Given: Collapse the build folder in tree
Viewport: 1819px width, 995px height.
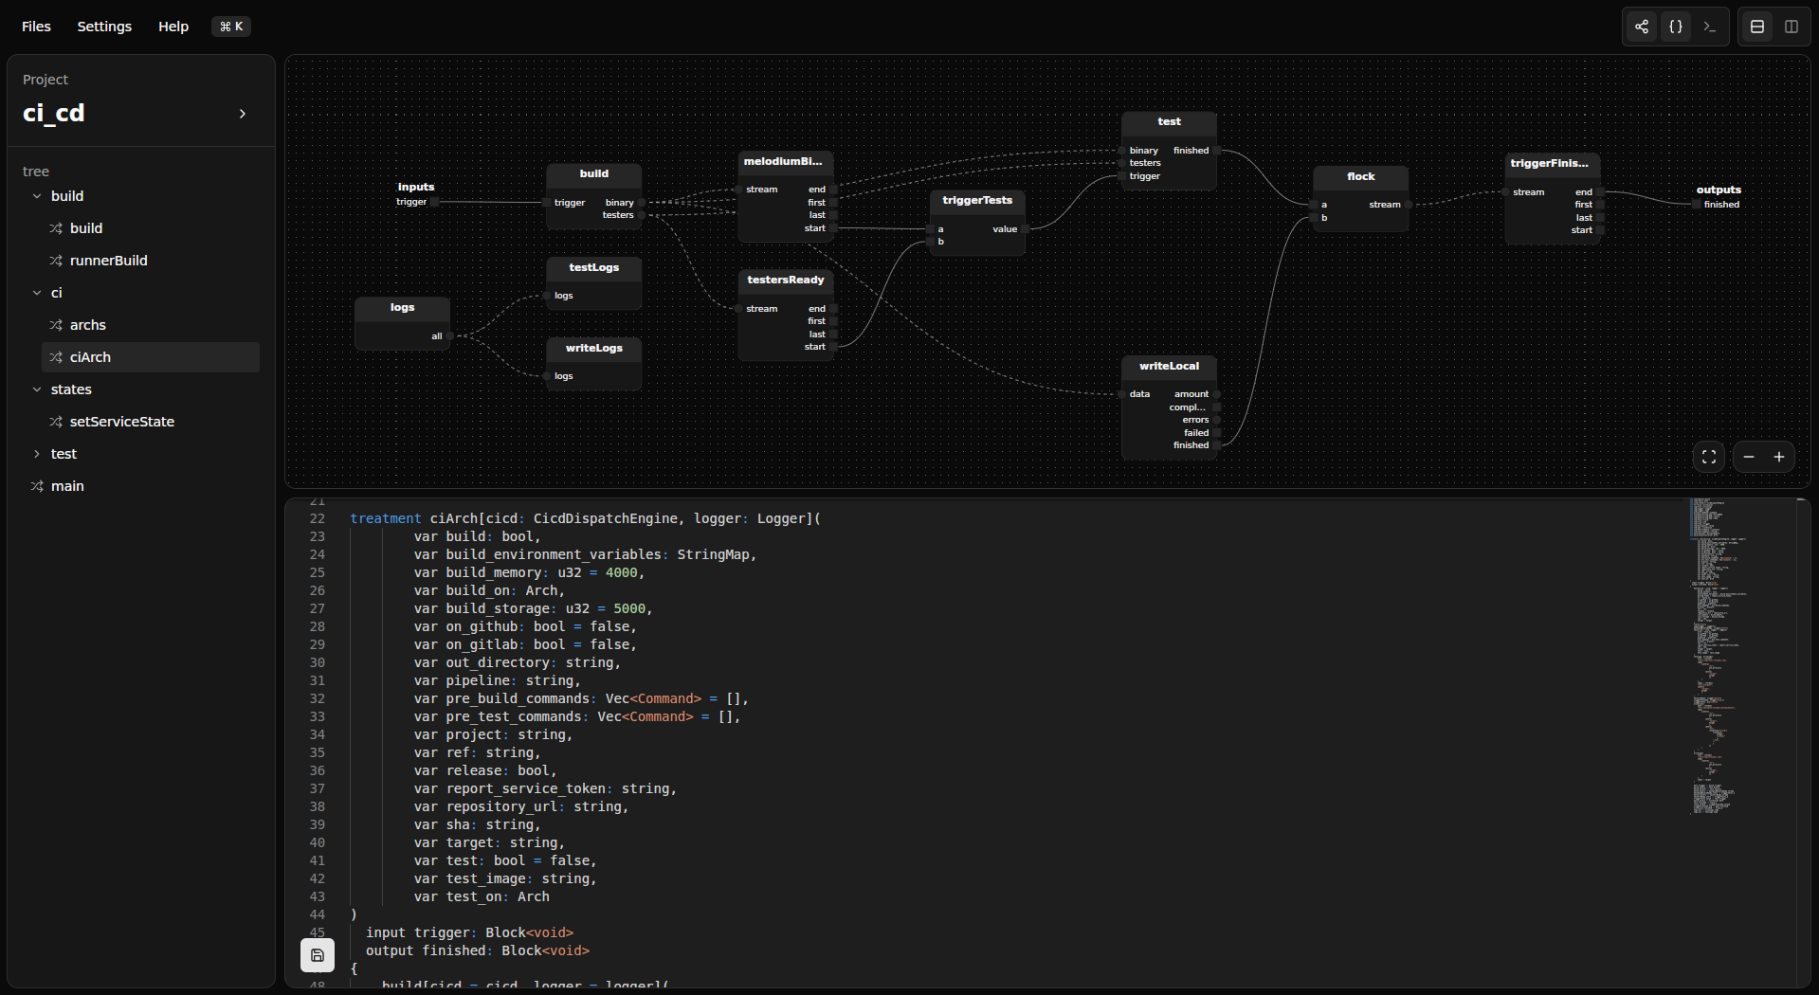Looking at the screenshot, I should point(37,196).
